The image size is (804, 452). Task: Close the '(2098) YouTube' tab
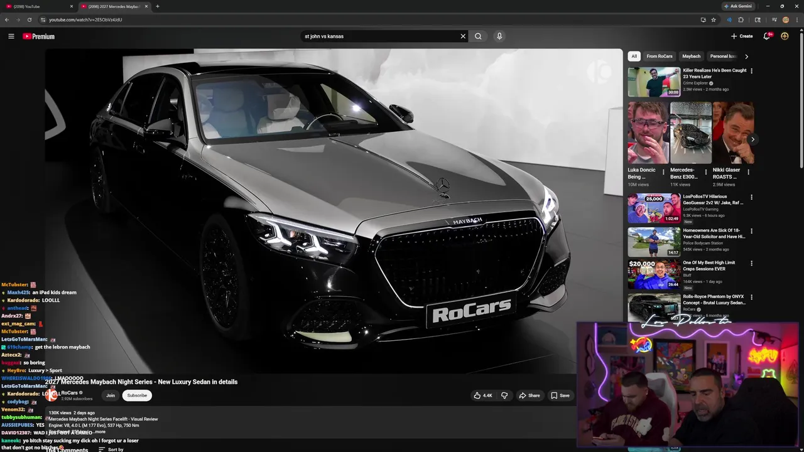coord(71,6)
